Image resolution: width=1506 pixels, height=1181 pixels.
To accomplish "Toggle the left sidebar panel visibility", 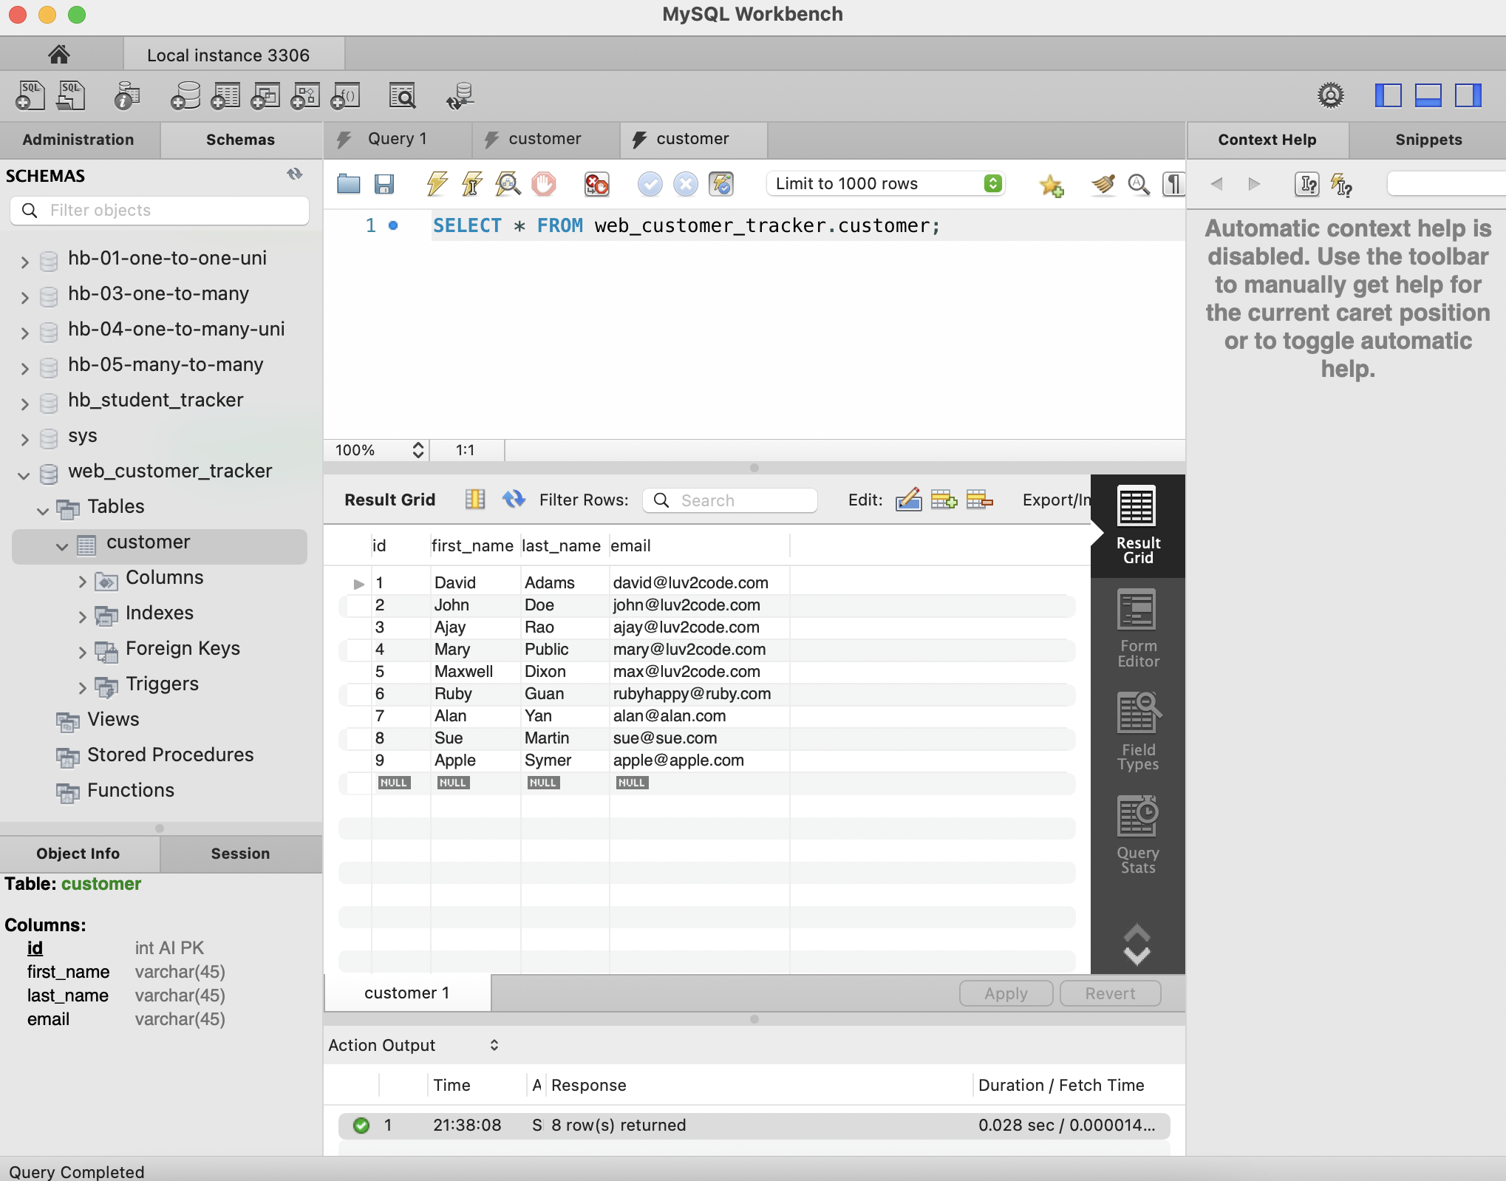I will [x=1388, y=95].
